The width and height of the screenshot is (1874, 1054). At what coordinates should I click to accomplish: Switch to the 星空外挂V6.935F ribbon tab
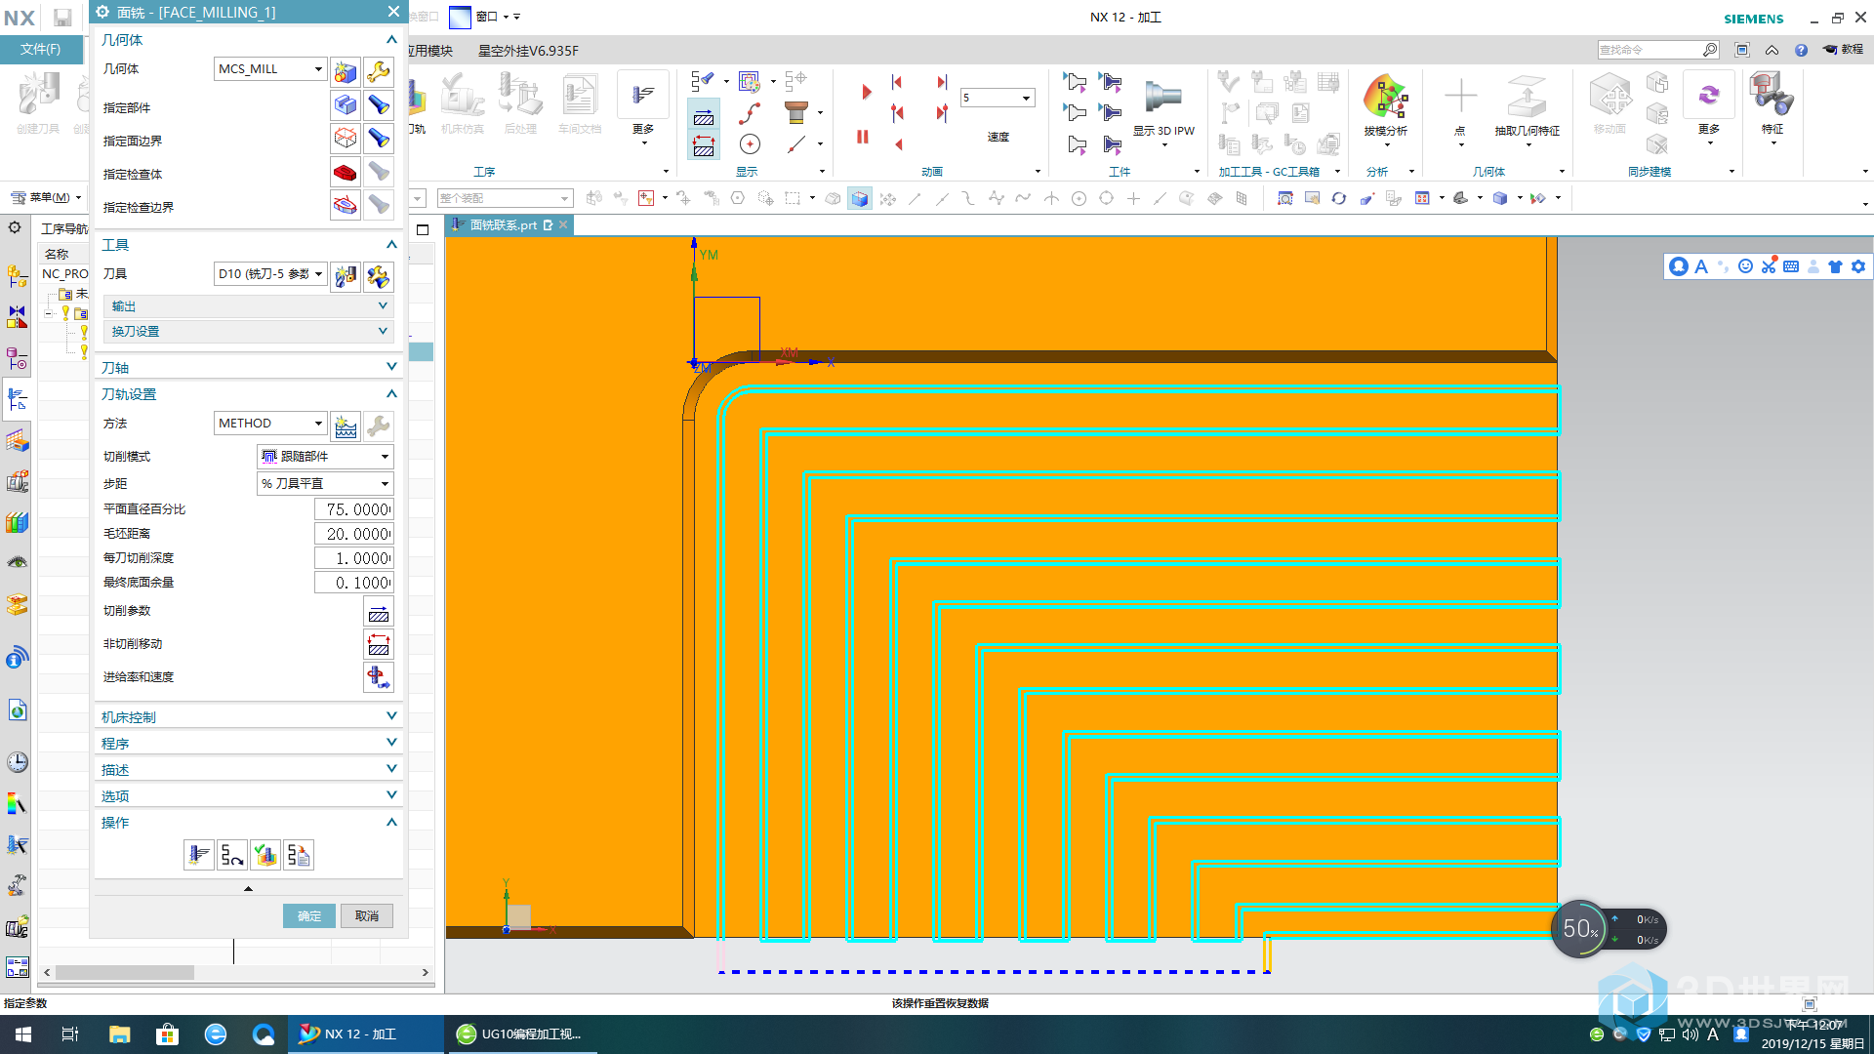528,51
